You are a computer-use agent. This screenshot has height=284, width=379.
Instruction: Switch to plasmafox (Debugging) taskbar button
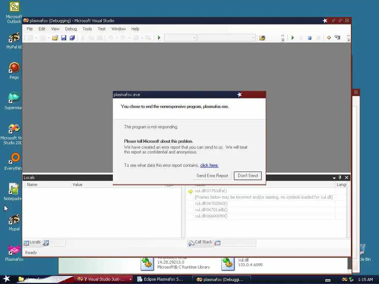click(221, 280)
